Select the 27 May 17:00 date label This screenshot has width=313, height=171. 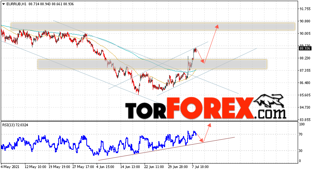tap(83, 167)
